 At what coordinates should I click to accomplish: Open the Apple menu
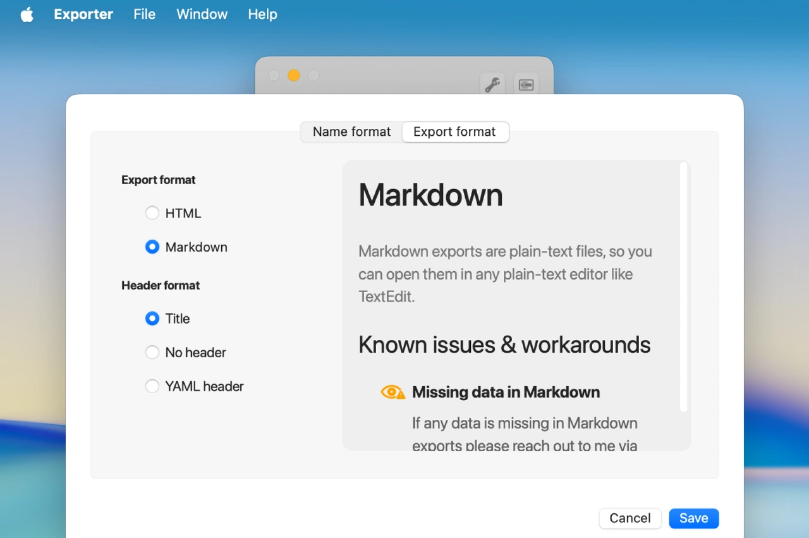[x=27, y=14]
